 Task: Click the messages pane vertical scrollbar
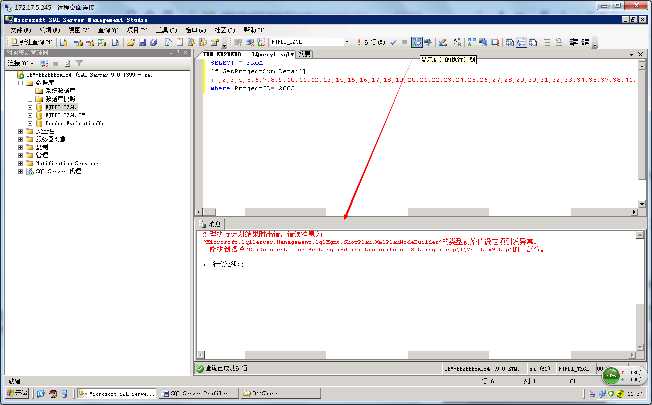pyautogui.click(x=640, y=290)
